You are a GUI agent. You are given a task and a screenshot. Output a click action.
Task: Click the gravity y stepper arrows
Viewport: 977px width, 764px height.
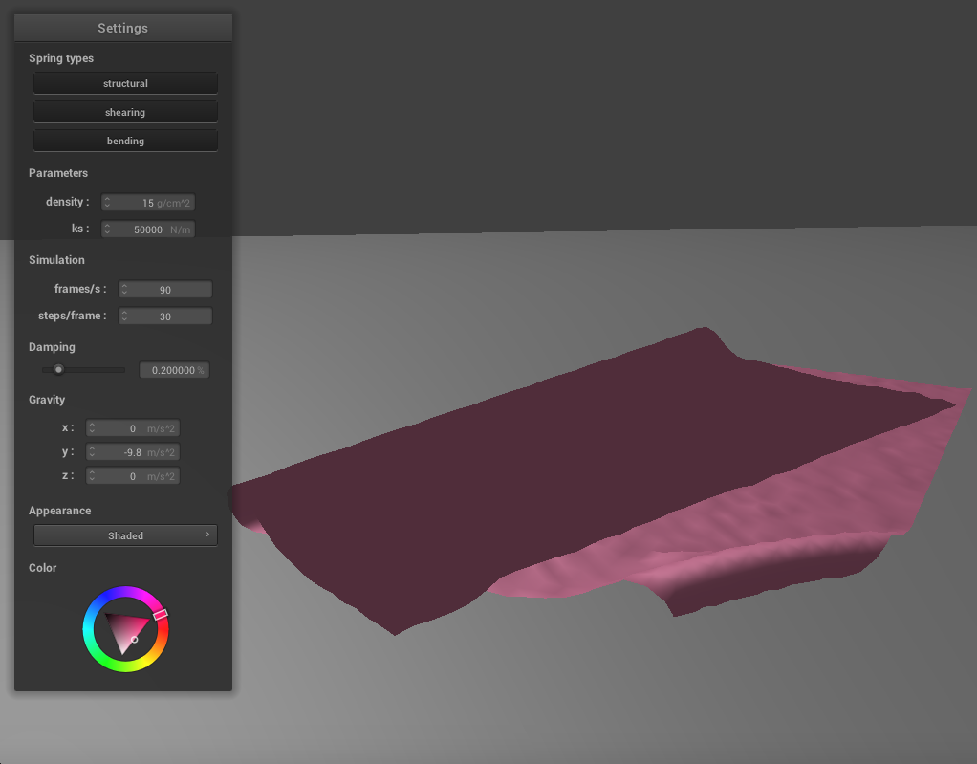[93, 452]
